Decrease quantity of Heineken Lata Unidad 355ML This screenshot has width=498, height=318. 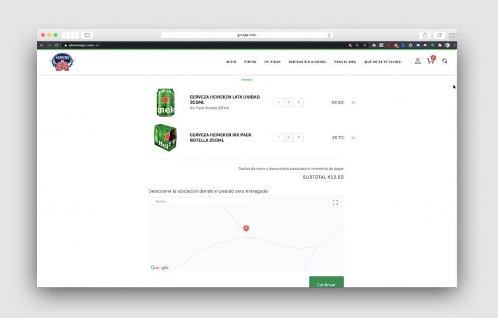pyautogui.click(x=279, y=102)
